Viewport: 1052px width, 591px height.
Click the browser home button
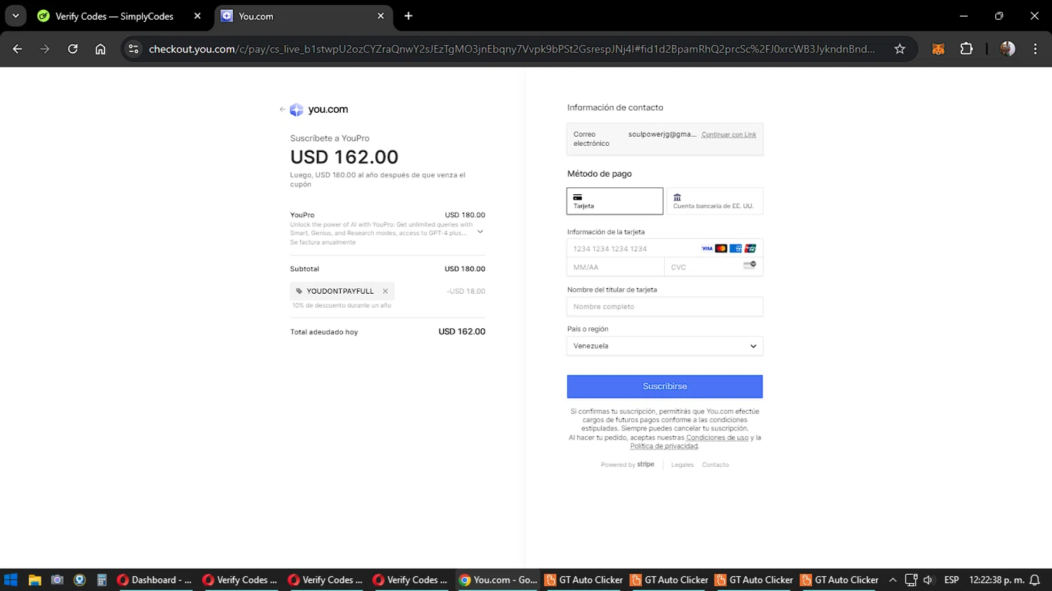(x=100, y=49)
